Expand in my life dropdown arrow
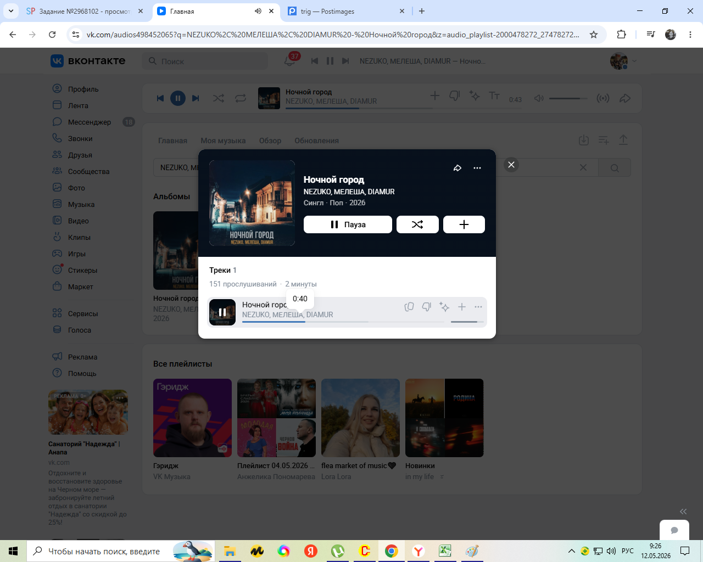The image size is (703, 562). [442, 477]
